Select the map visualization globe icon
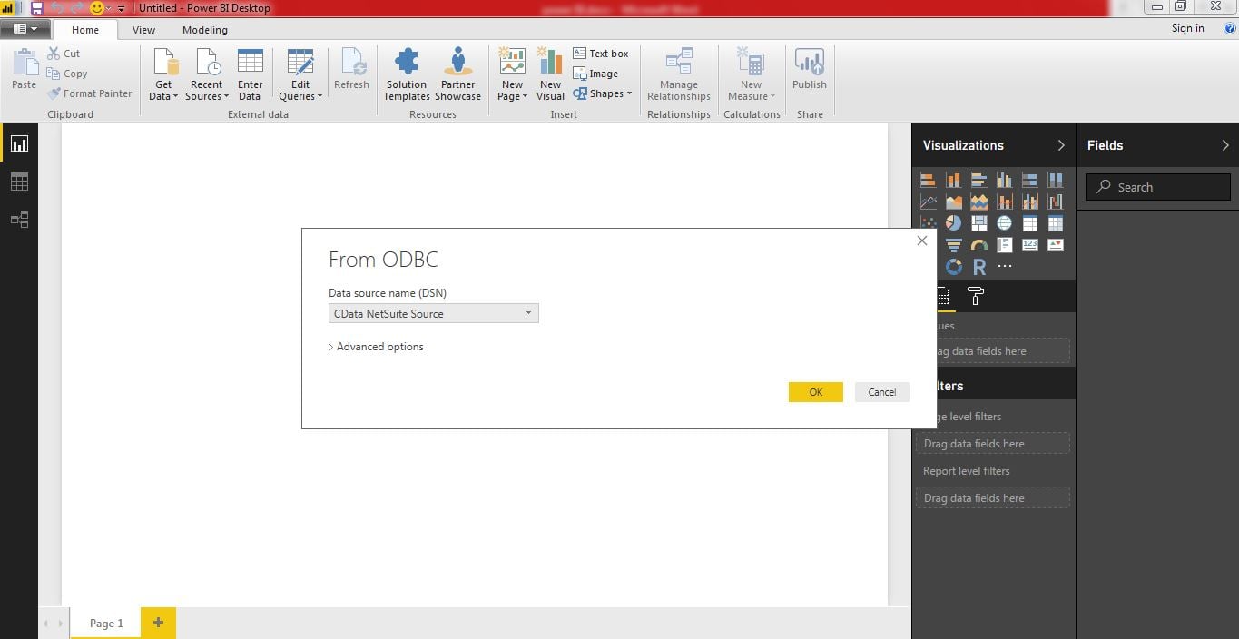The image size is (1239, 639). click(x=1005, y=223)
